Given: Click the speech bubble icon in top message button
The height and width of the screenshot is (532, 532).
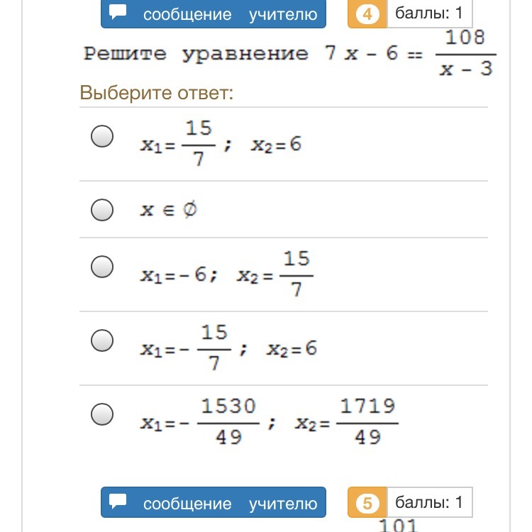Looking at the screenshot, I should coord(117,12).
